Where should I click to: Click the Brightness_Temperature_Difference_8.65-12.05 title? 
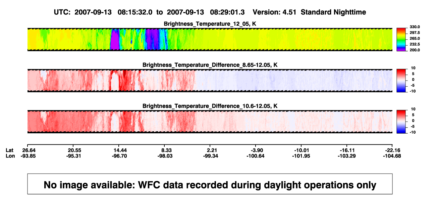[x=210, y=65]
